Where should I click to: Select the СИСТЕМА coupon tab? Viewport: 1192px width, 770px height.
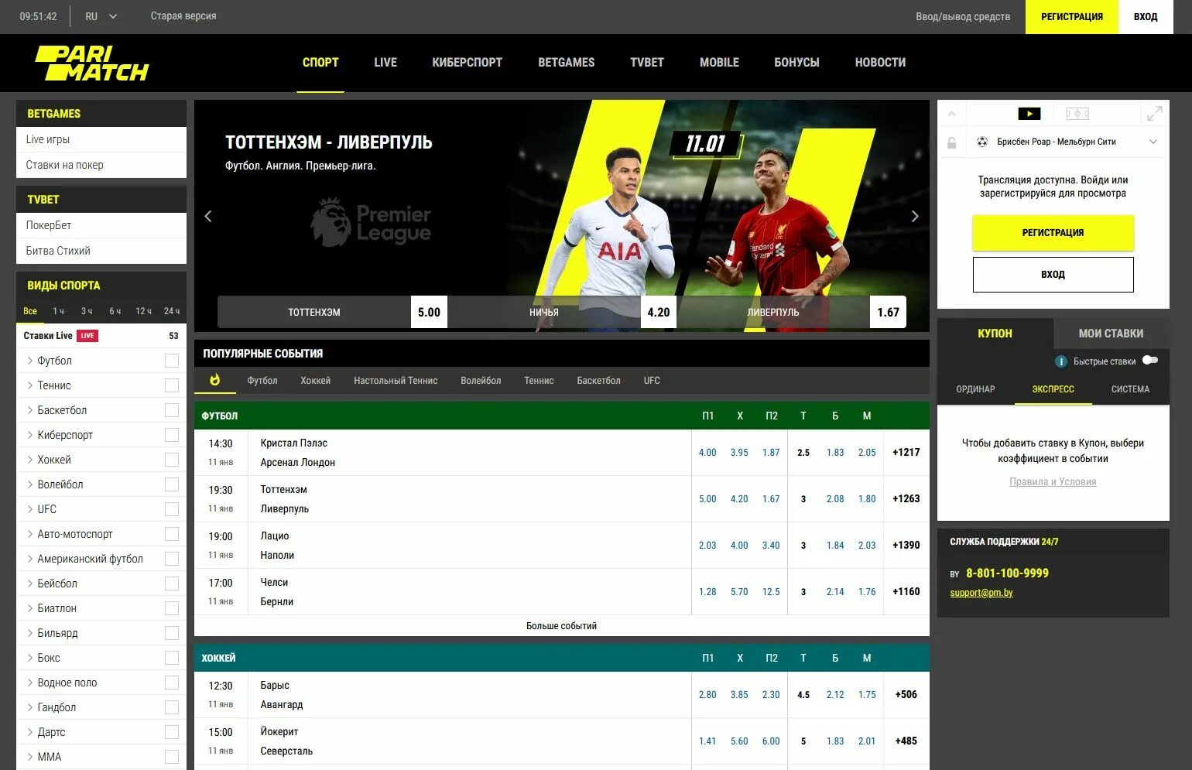pyautogui.click(x=1130, y=389)
